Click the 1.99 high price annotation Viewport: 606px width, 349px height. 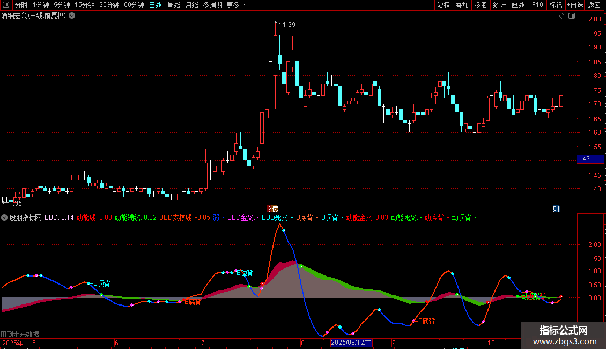(x=289, y=24)
